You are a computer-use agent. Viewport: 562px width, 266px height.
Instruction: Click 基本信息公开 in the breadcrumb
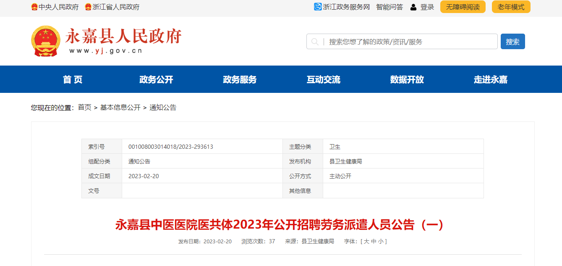pos(120,108)
